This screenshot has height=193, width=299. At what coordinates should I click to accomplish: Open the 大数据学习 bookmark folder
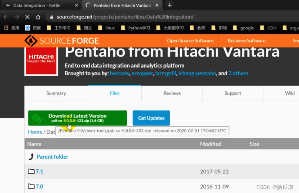point(170,28)
